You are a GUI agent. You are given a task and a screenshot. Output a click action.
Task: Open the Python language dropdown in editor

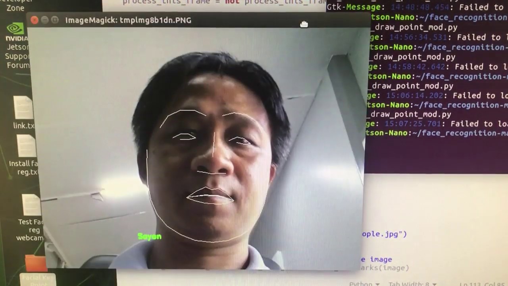364,284
